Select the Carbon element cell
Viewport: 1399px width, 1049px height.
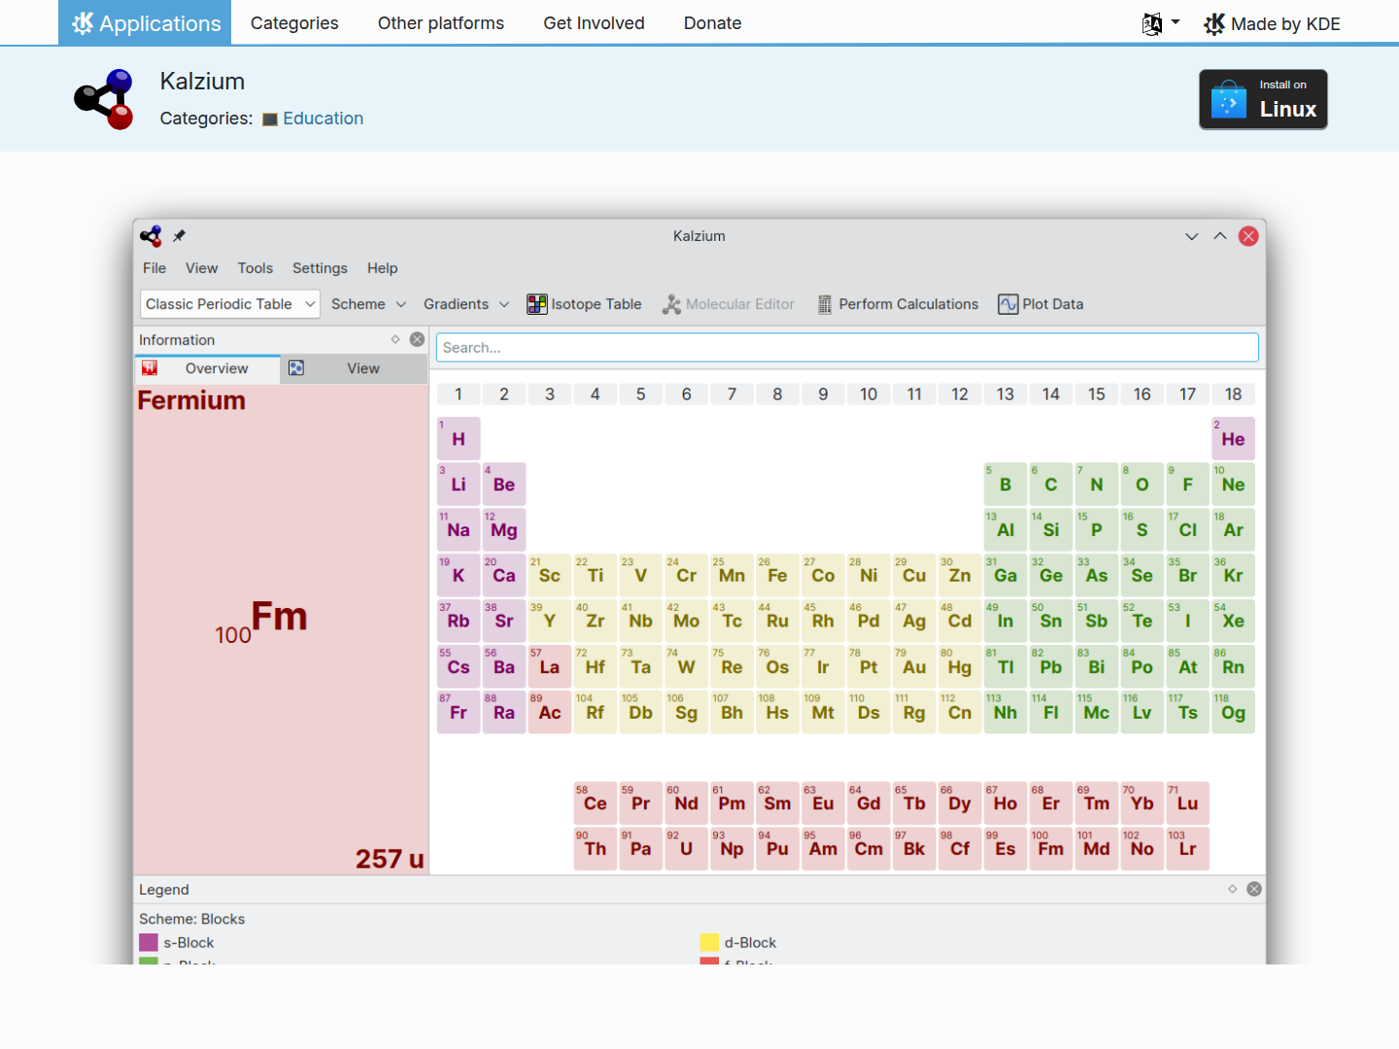point(1051,485)
